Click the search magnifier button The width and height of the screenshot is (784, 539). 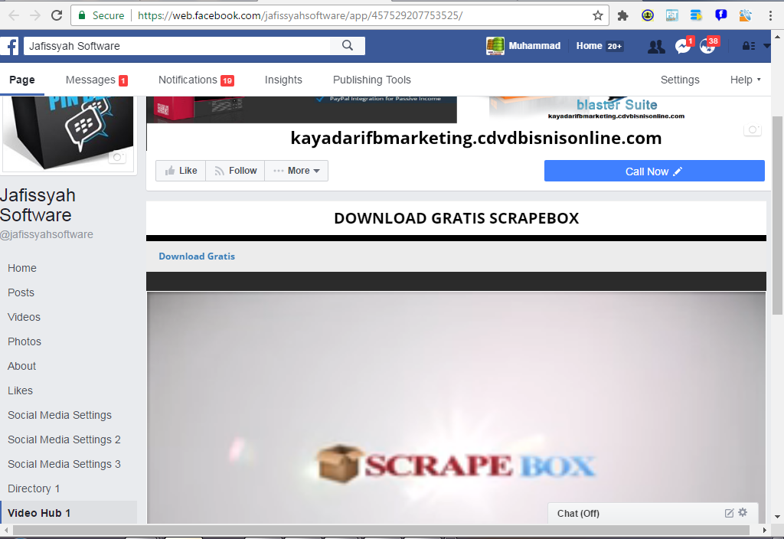[x=348, y=46]
